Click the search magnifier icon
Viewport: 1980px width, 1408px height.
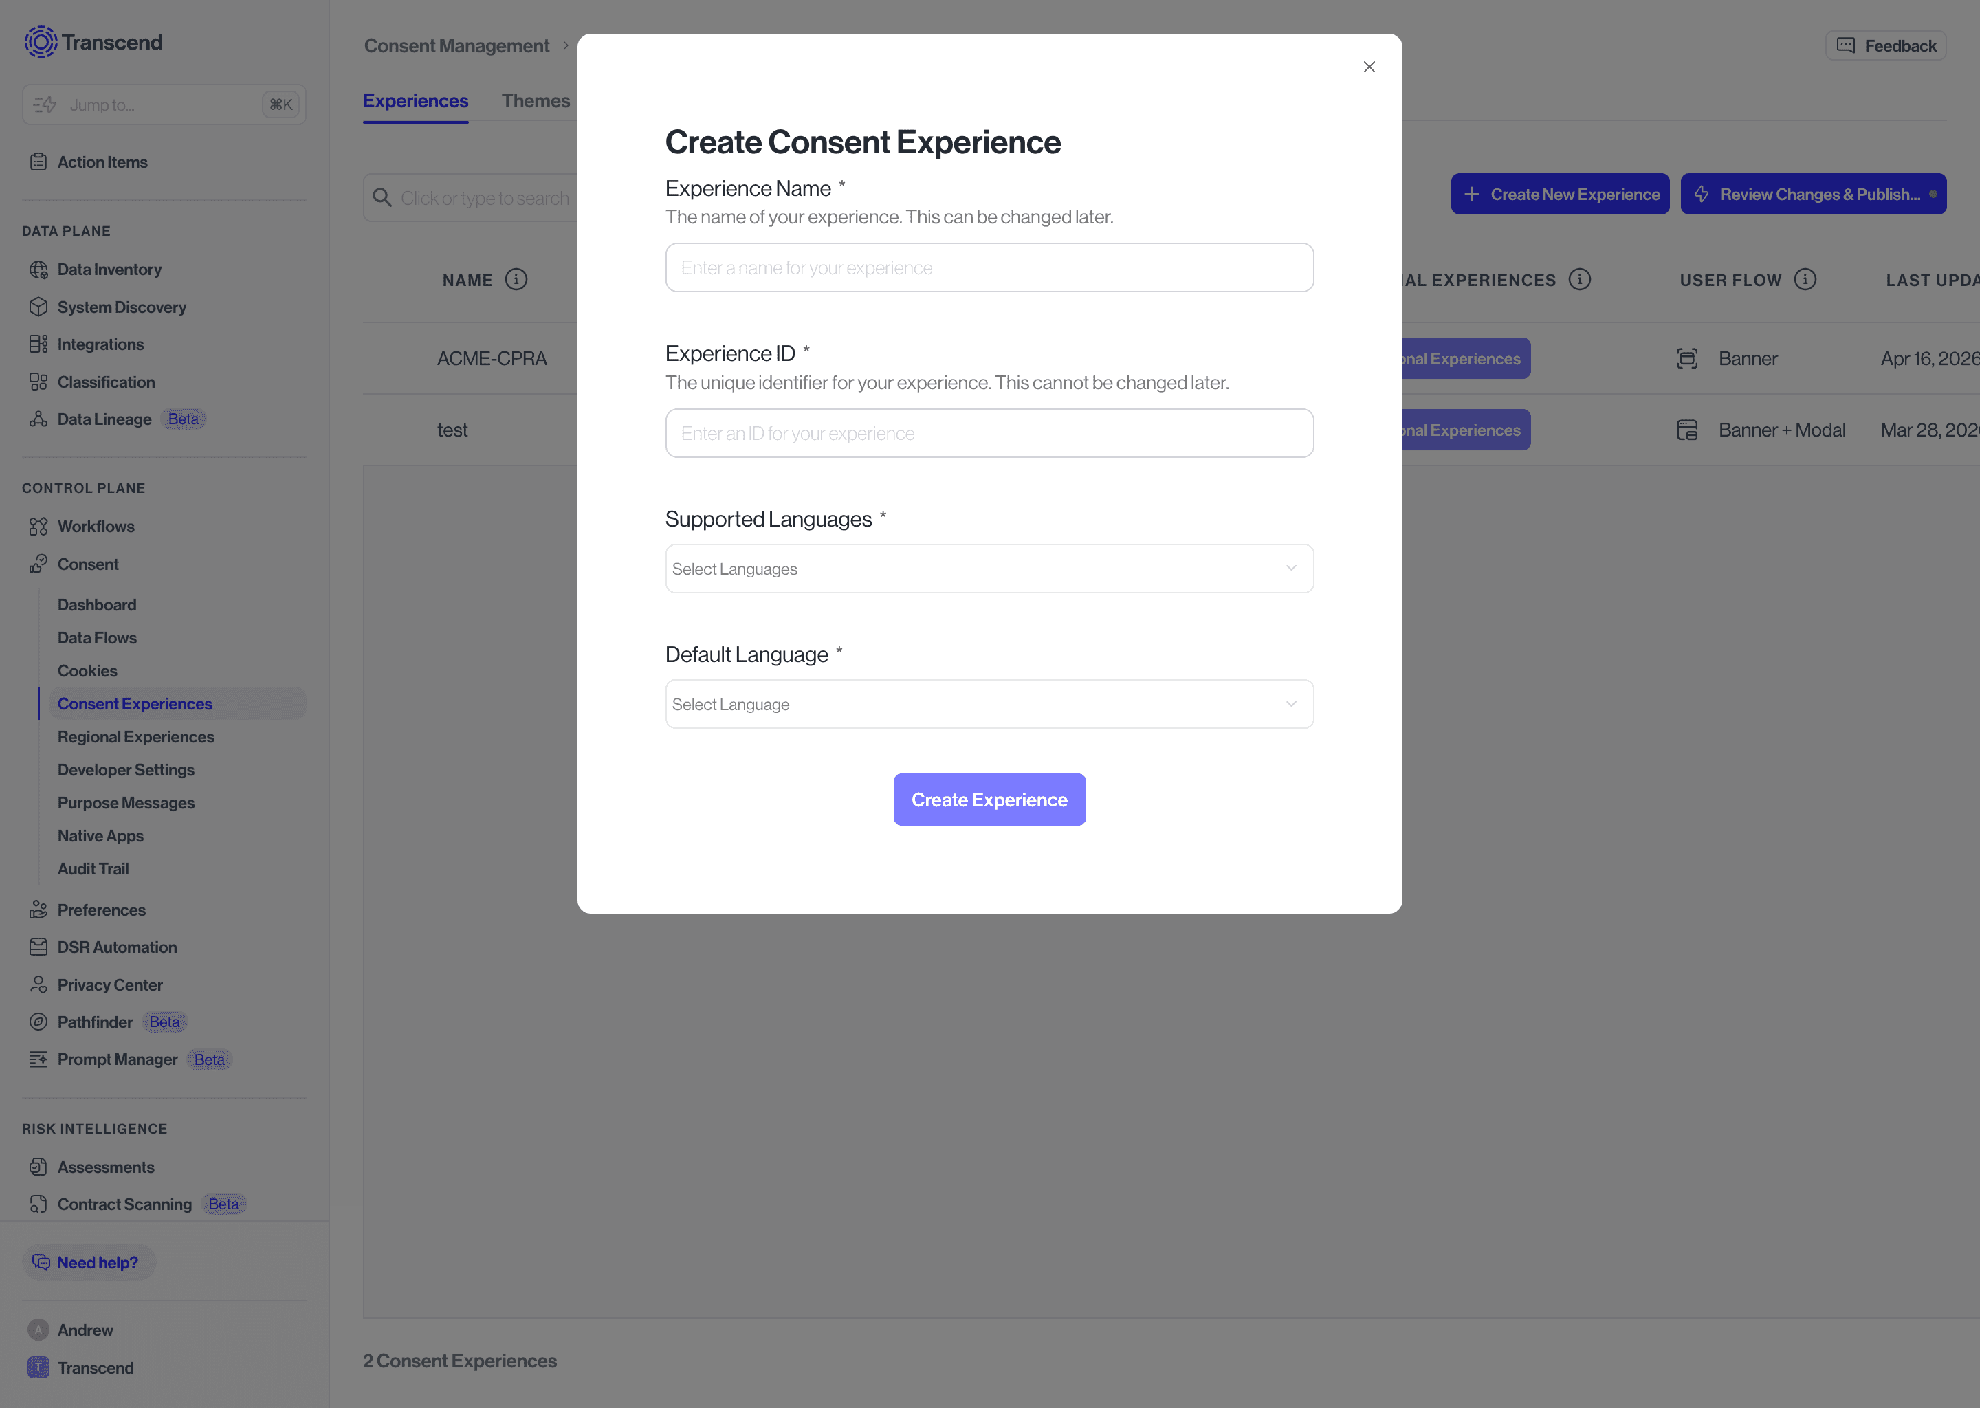click(382, 198)
